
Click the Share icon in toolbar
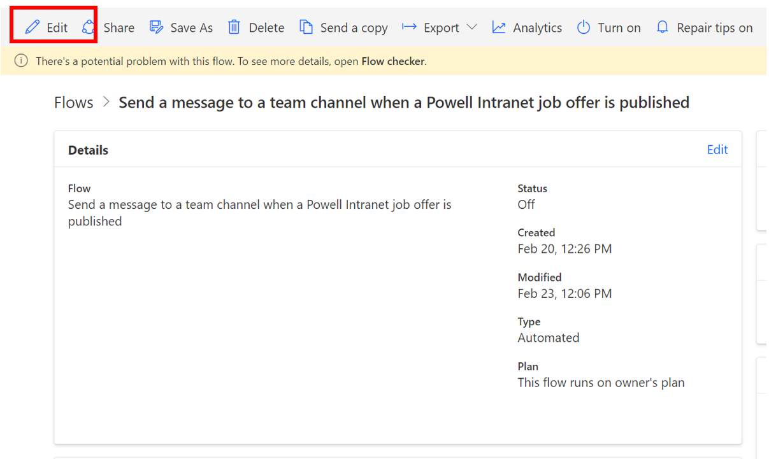pos(89,27)
